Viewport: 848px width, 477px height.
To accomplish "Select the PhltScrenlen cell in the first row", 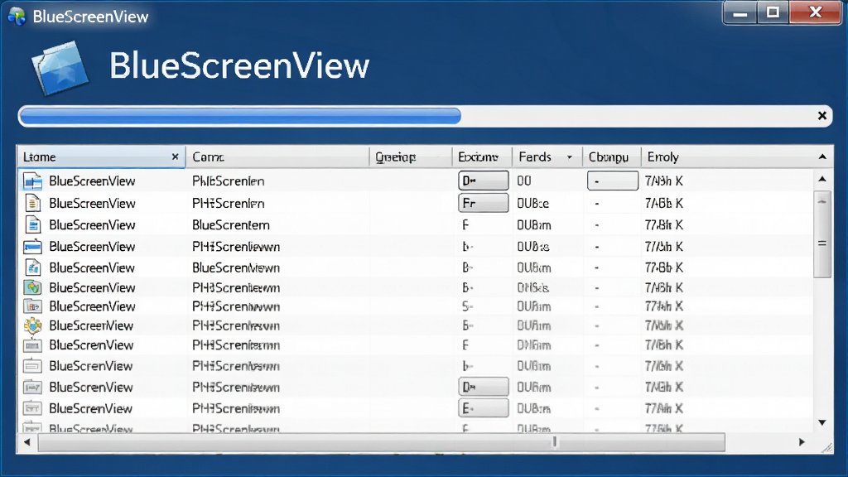I will [x=229, y=181].
